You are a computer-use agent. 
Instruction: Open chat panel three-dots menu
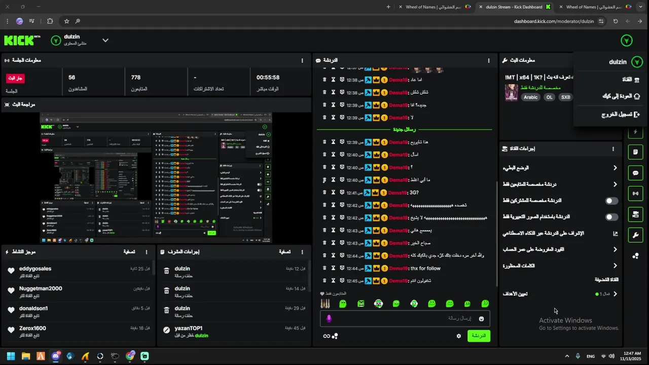tap(489, 60)
